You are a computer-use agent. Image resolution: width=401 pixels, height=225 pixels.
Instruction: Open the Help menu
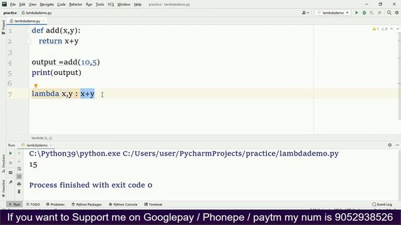point(138,4)
